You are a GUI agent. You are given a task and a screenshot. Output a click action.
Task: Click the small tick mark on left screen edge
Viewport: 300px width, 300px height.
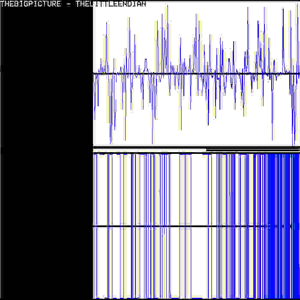pyautogui.click(x=0, y=69)
